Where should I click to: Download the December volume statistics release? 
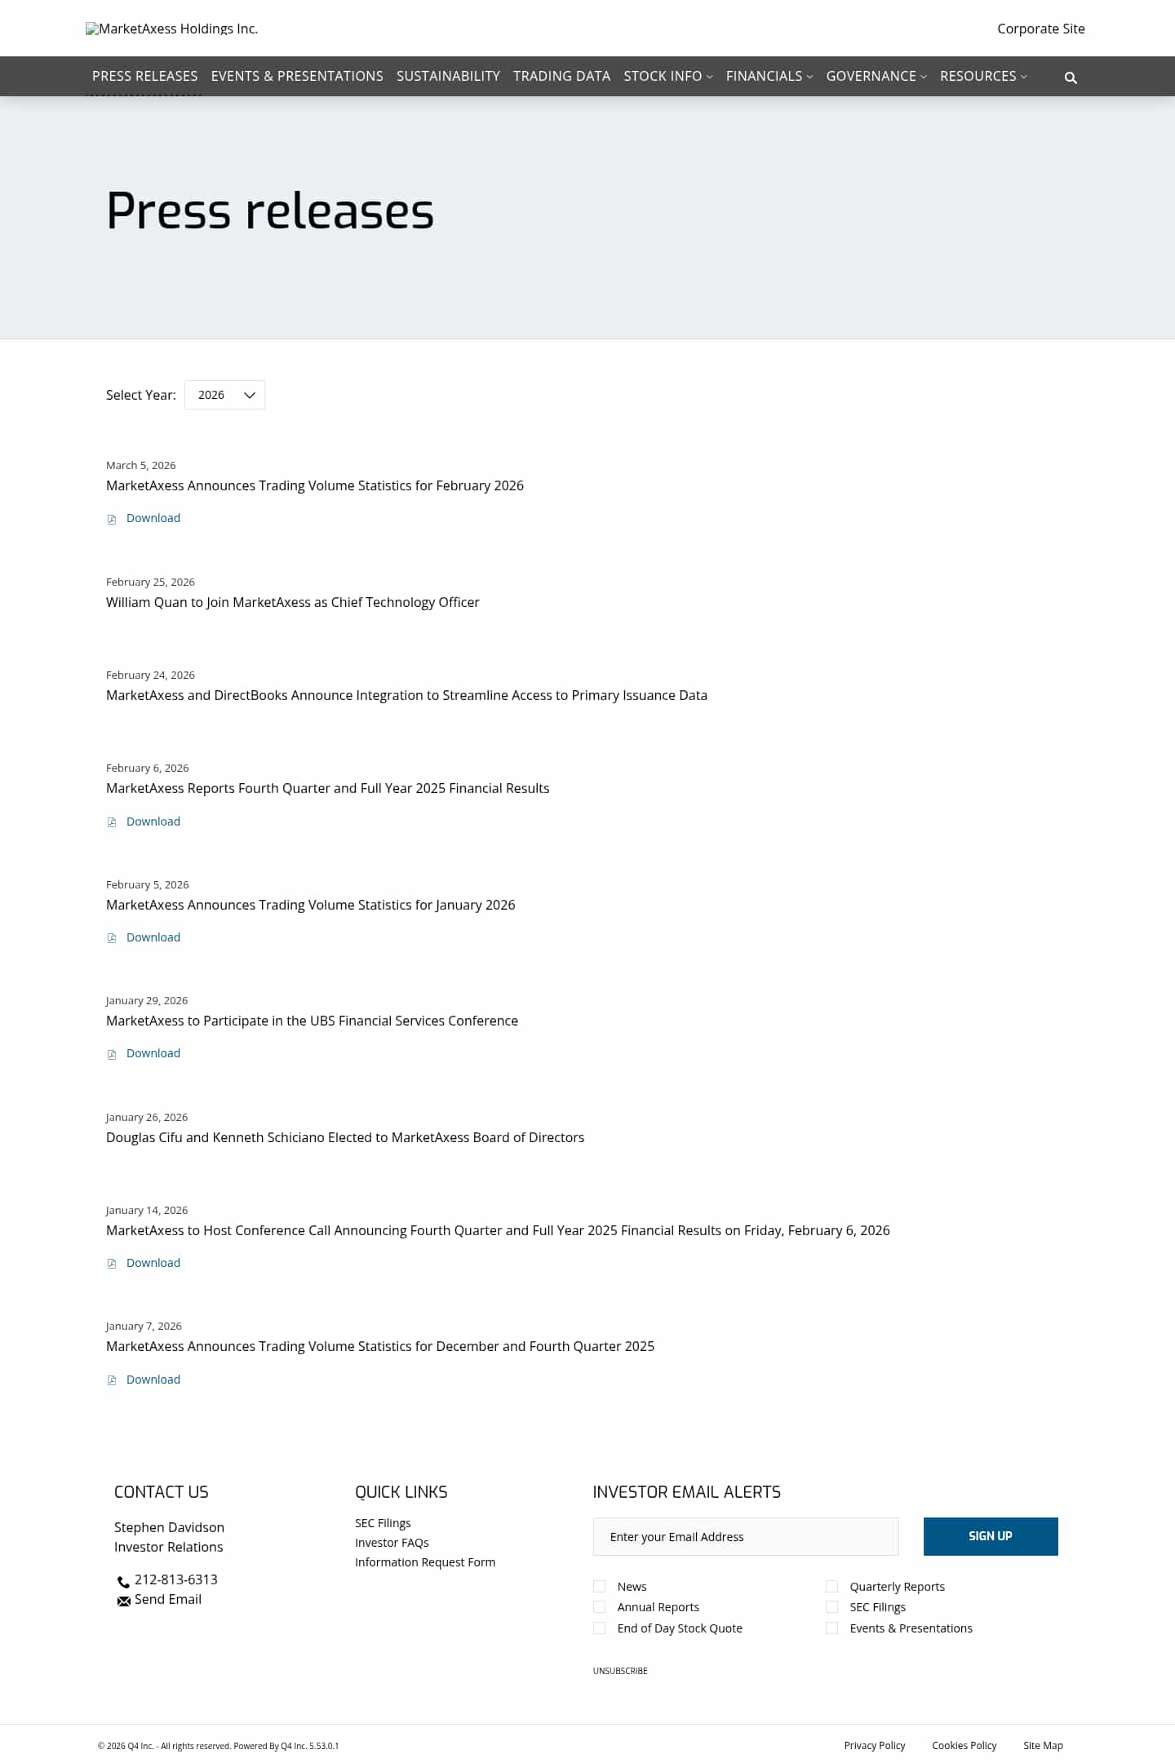(153, 1380)
